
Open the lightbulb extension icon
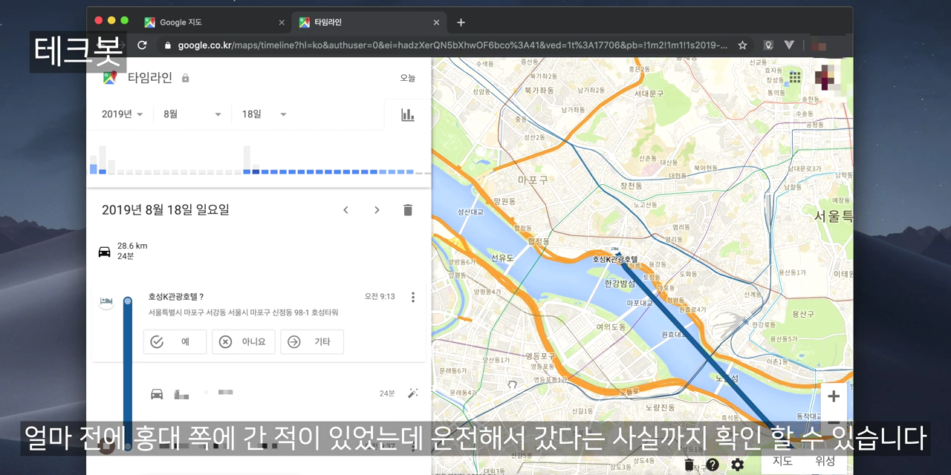768,45
